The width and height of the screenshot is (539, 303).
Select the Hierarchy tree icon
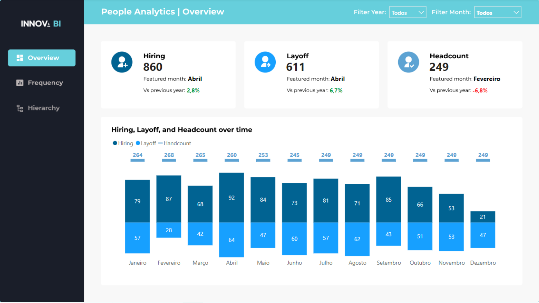(x=20, y=108)
